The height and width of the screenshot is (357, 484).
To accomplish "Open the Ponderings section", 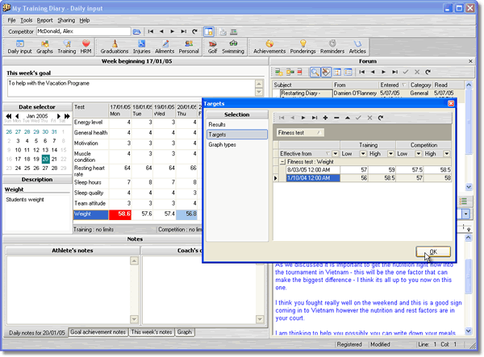I will pyautogui.click(x=302, y=48).
